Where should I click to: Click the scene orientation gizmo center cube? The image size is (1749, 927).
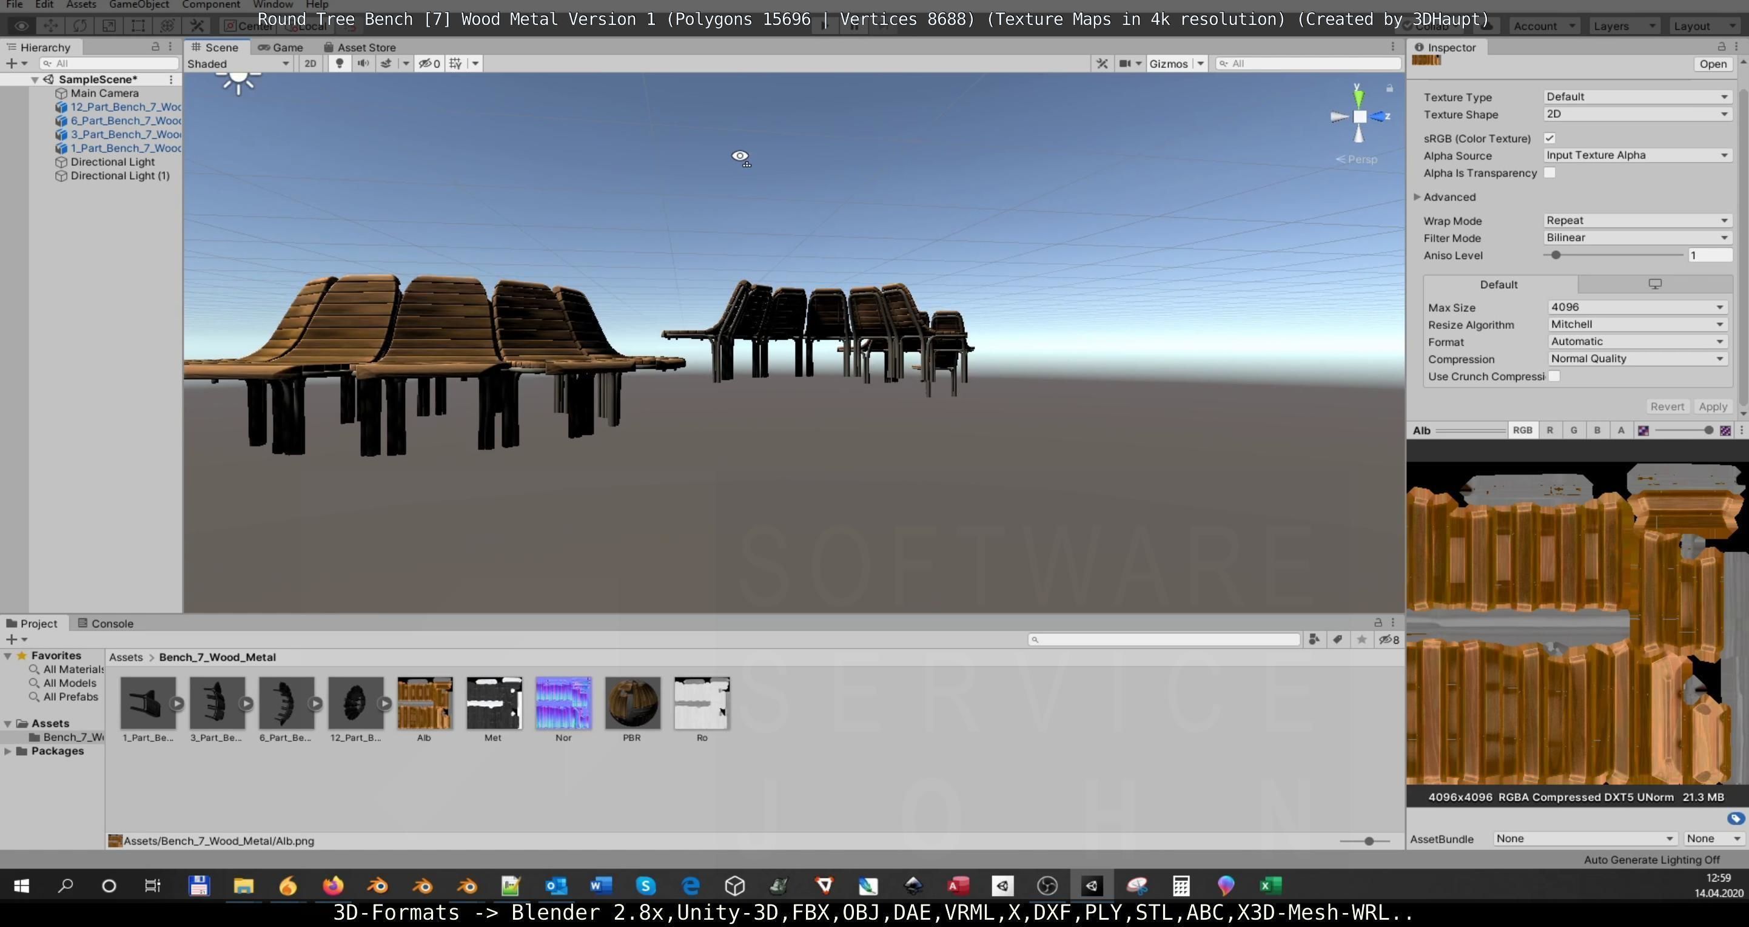(1359, 117)
